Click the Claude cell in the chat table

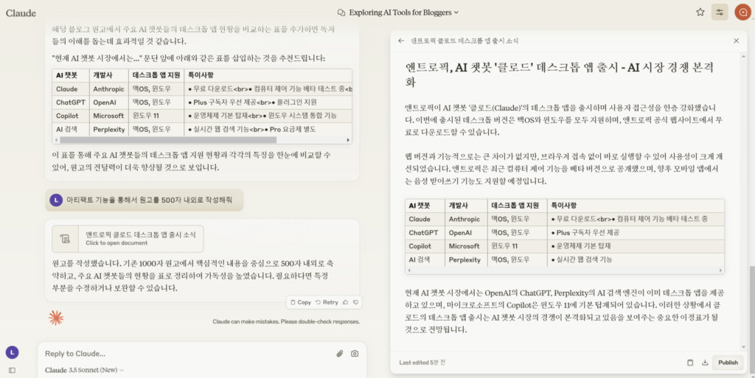click(x=72, y=89)
